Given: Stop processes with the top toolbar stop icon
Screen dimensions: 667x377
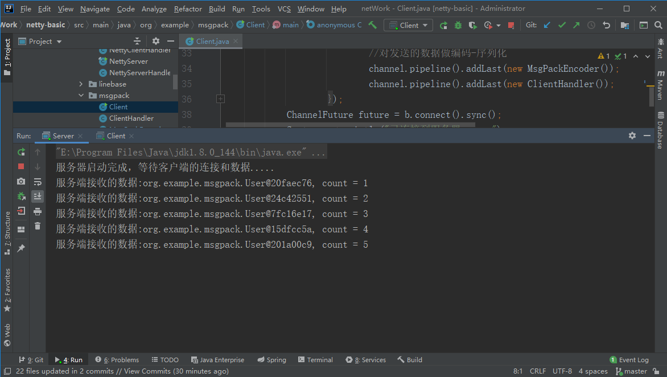Looking at the screenshot, I should (511, 25).
